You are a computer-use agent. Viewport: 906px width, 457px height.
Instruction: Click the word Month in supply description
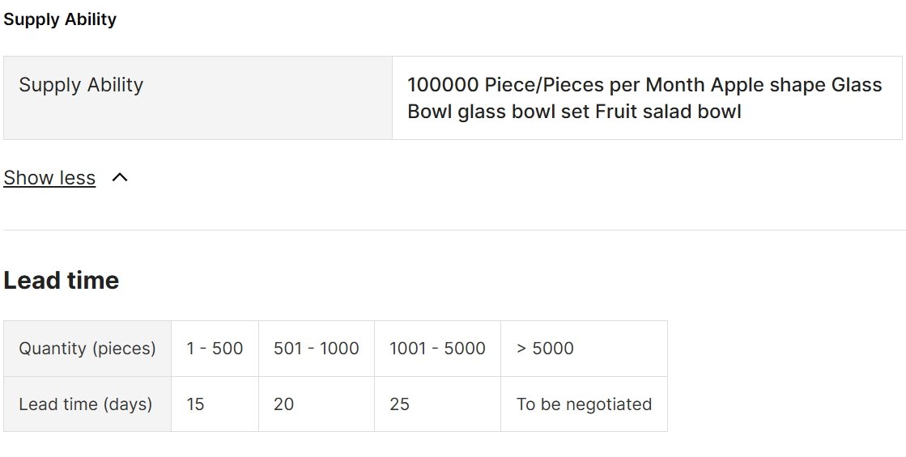pos(675,85)
